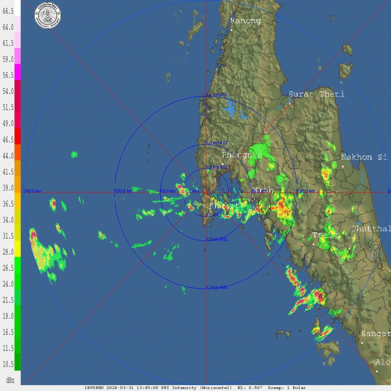
Task: Click the Kangar city marker dot
Action: (362, 342)
